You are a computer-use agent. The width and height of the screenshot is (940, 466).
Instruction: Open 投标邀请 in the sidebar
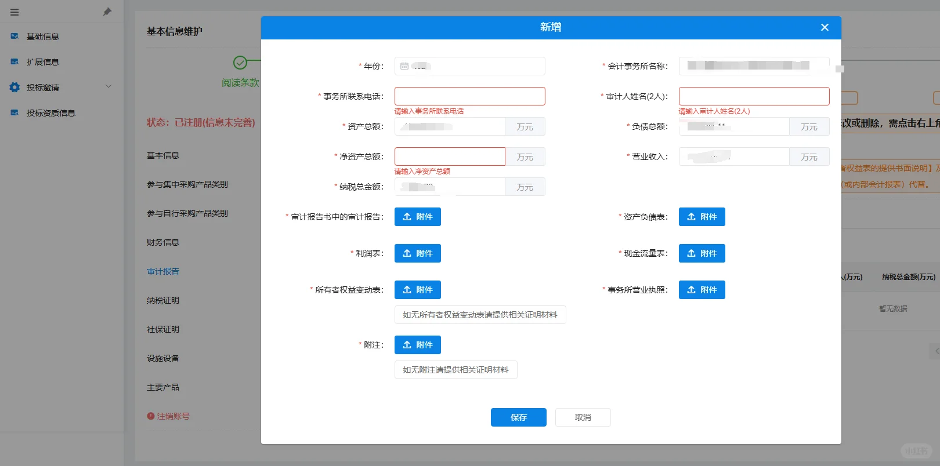click(x=43, y=88)
